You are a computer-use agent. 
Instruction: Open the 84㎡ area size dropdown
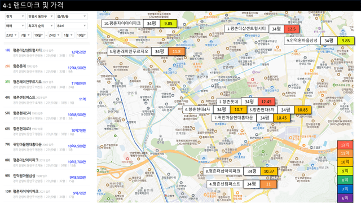72,26
